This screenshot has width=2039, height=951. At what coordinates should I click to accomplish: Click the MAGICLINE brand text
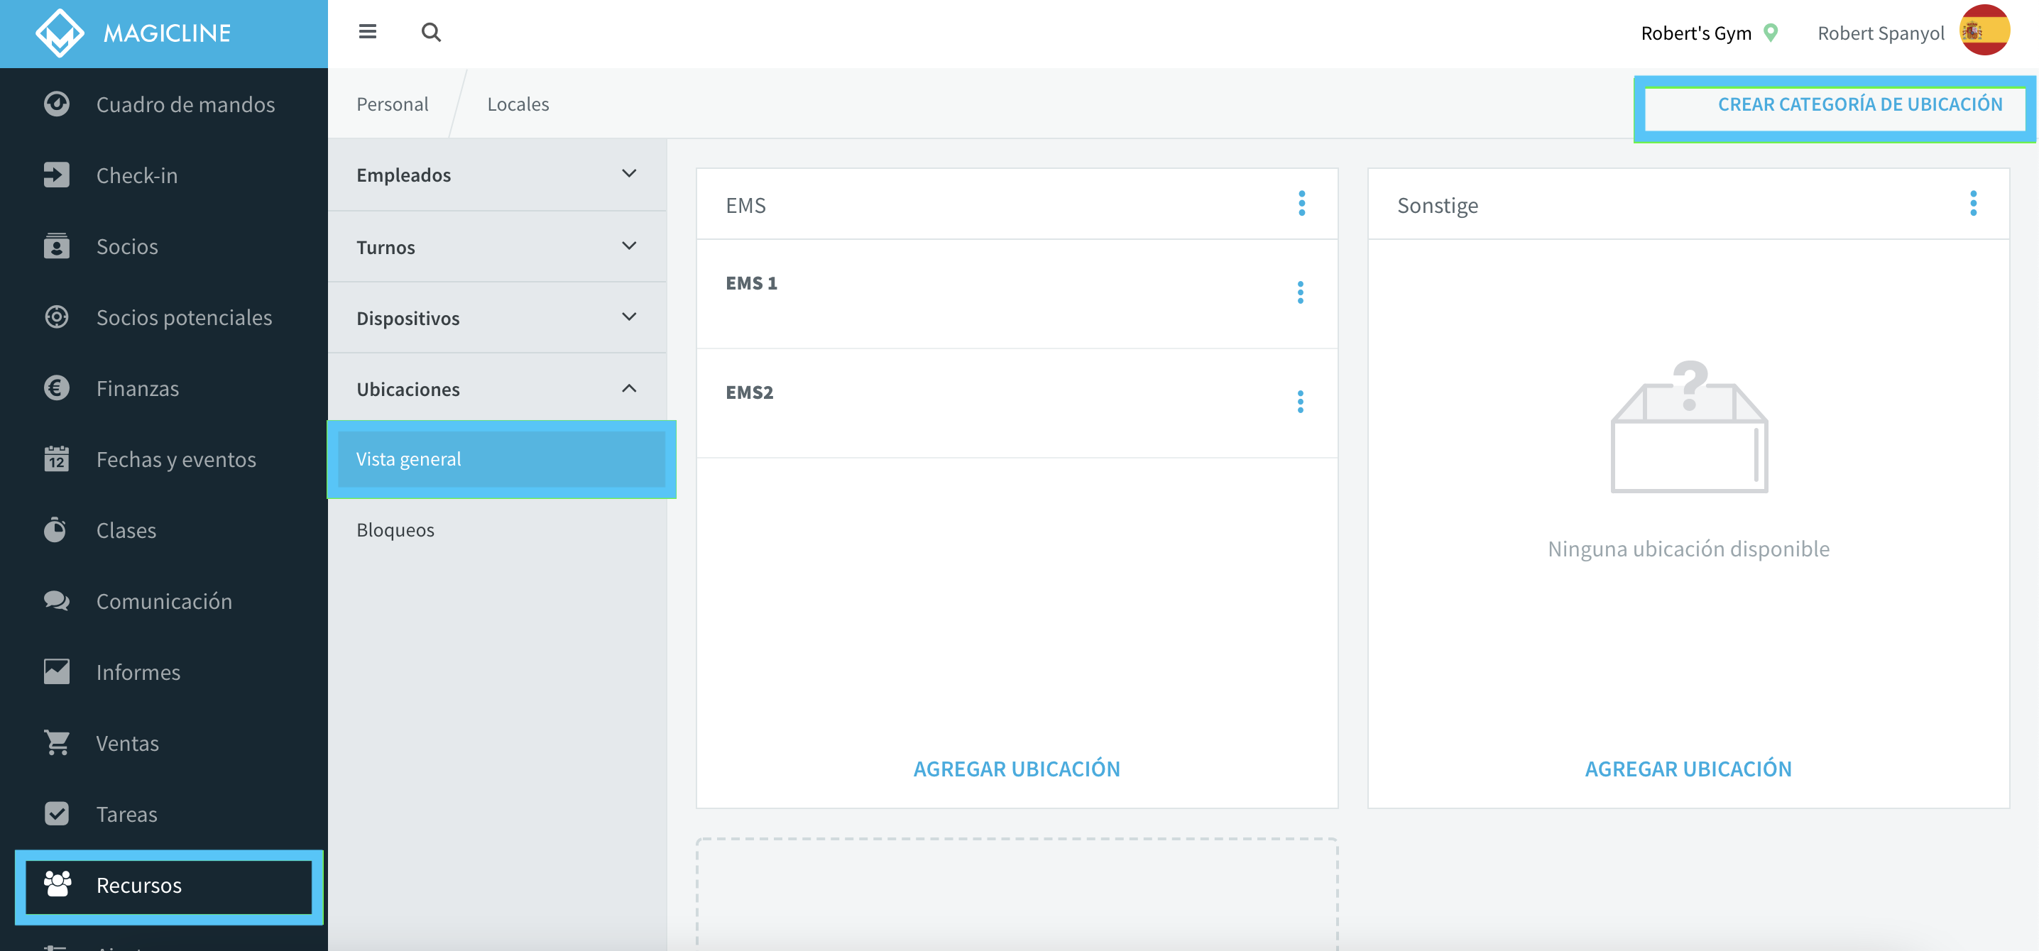tap(167, 33)
